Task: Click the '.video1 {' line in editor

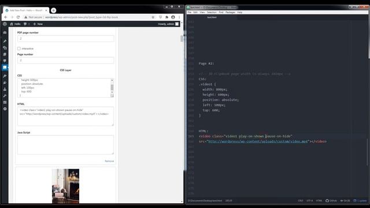Action: tap(208, 84)
